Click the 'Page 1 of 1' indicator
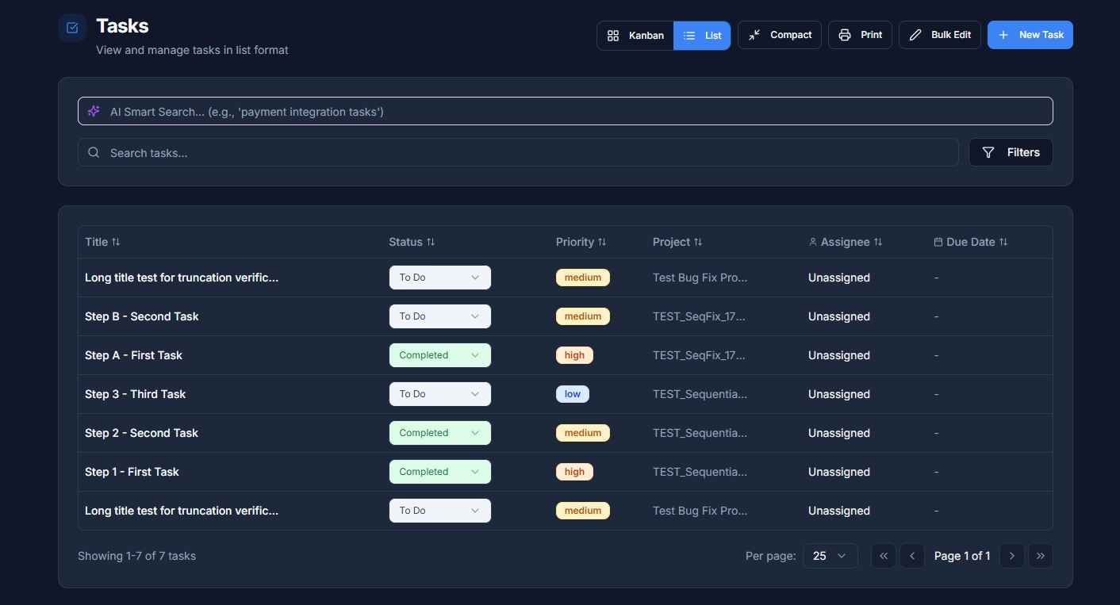 point(962,556)
